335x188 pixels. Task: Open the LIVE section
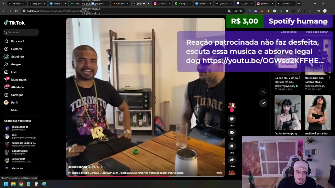[x=14, y=72]
